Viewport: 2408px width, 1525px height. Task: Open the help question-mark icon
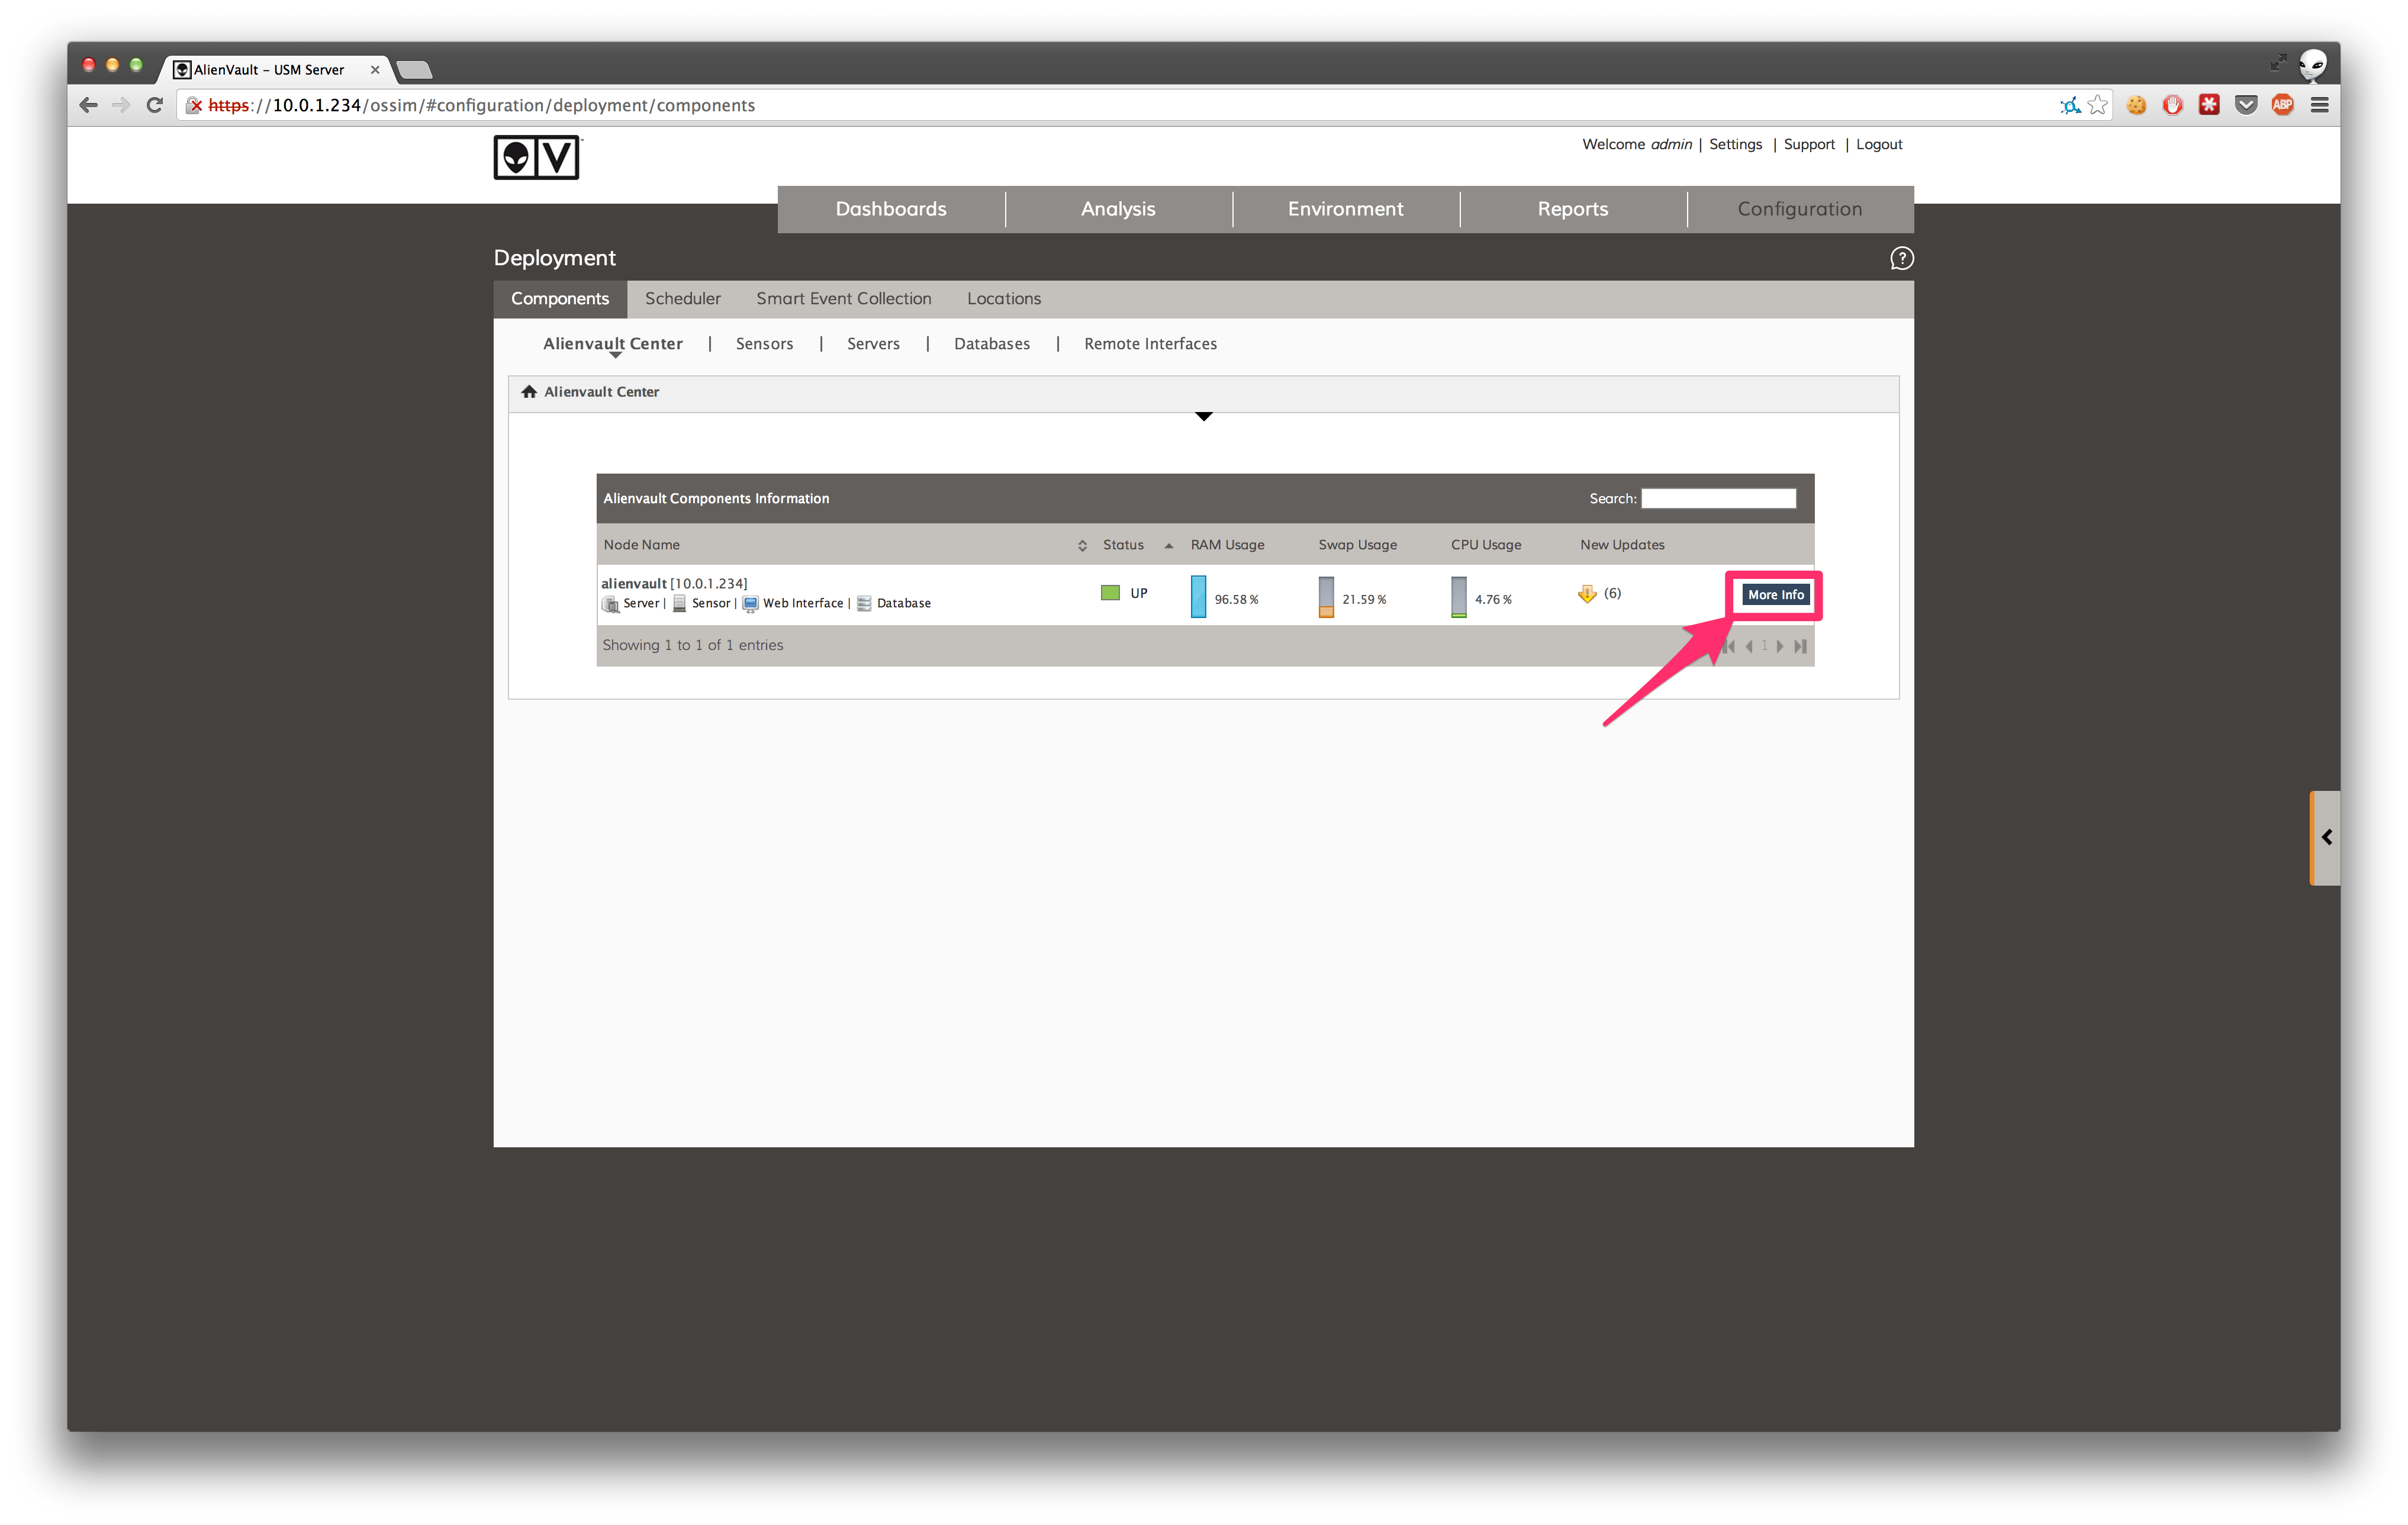click(x=1901, y=258)
